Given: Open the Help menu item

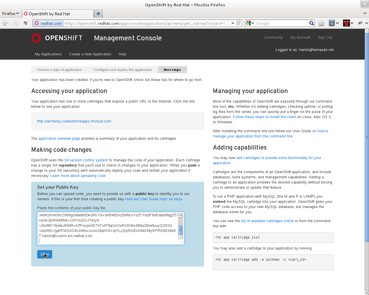Looking at the screenshot, I should click(123, 54).
